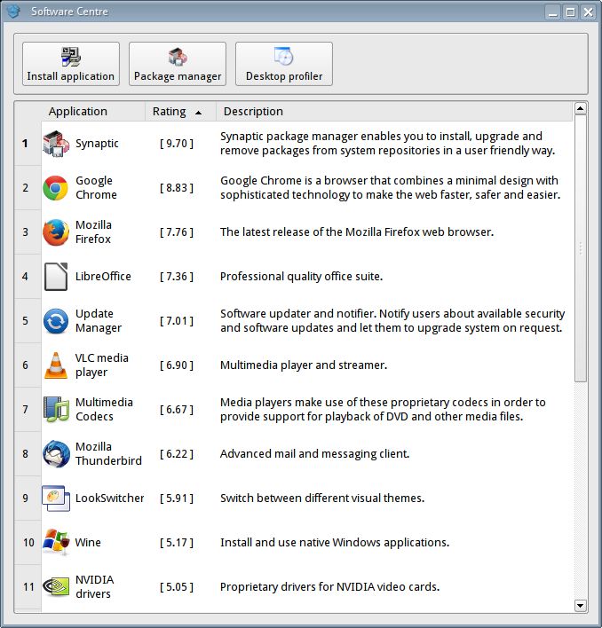Screen dimensions: 602x628
Task: Launch the Desktop profiler
Action: tap(284, 64)
